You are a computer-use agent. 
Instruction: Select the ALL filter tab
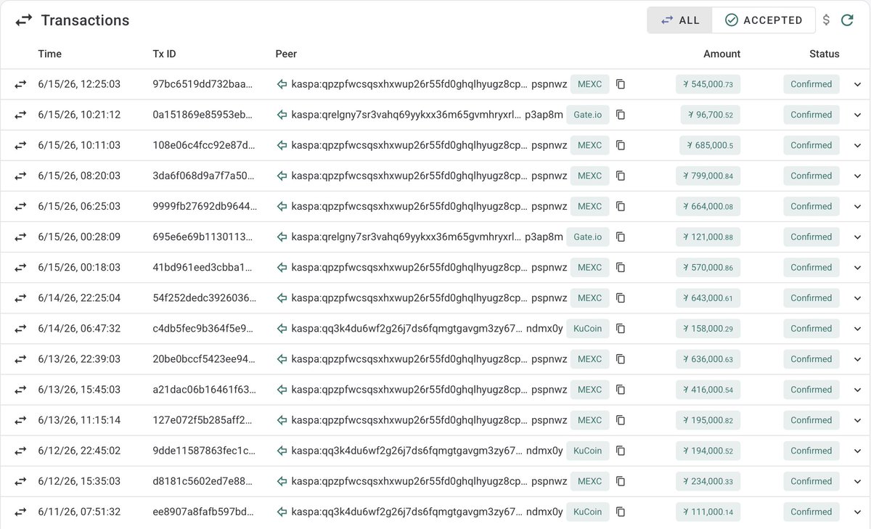click(680, 20)
